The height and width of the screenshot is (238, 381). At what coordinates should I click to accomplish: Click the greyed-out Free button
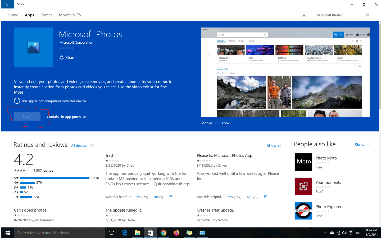click(x=27, y=116)
